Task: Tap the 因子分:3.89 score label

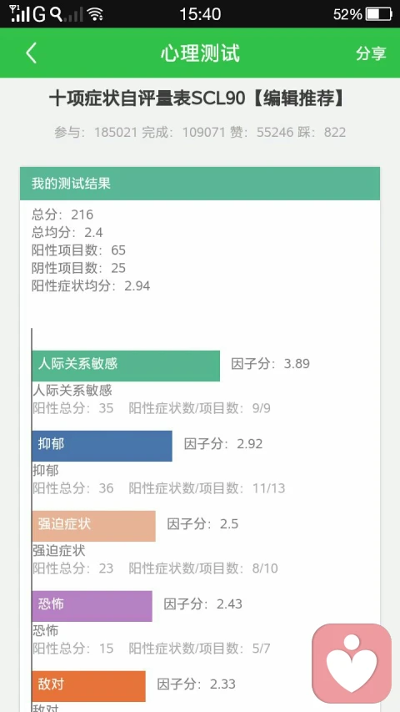Action: click(270, 364)
